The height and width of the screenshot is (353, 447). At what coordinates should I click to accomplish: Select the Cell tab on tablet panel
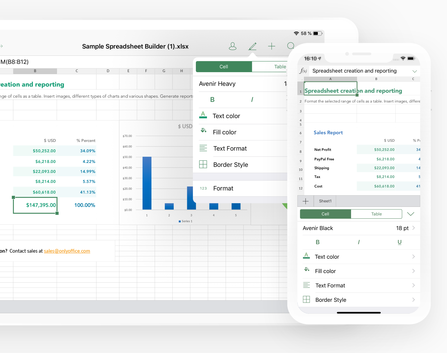click(x=224, y=67)
